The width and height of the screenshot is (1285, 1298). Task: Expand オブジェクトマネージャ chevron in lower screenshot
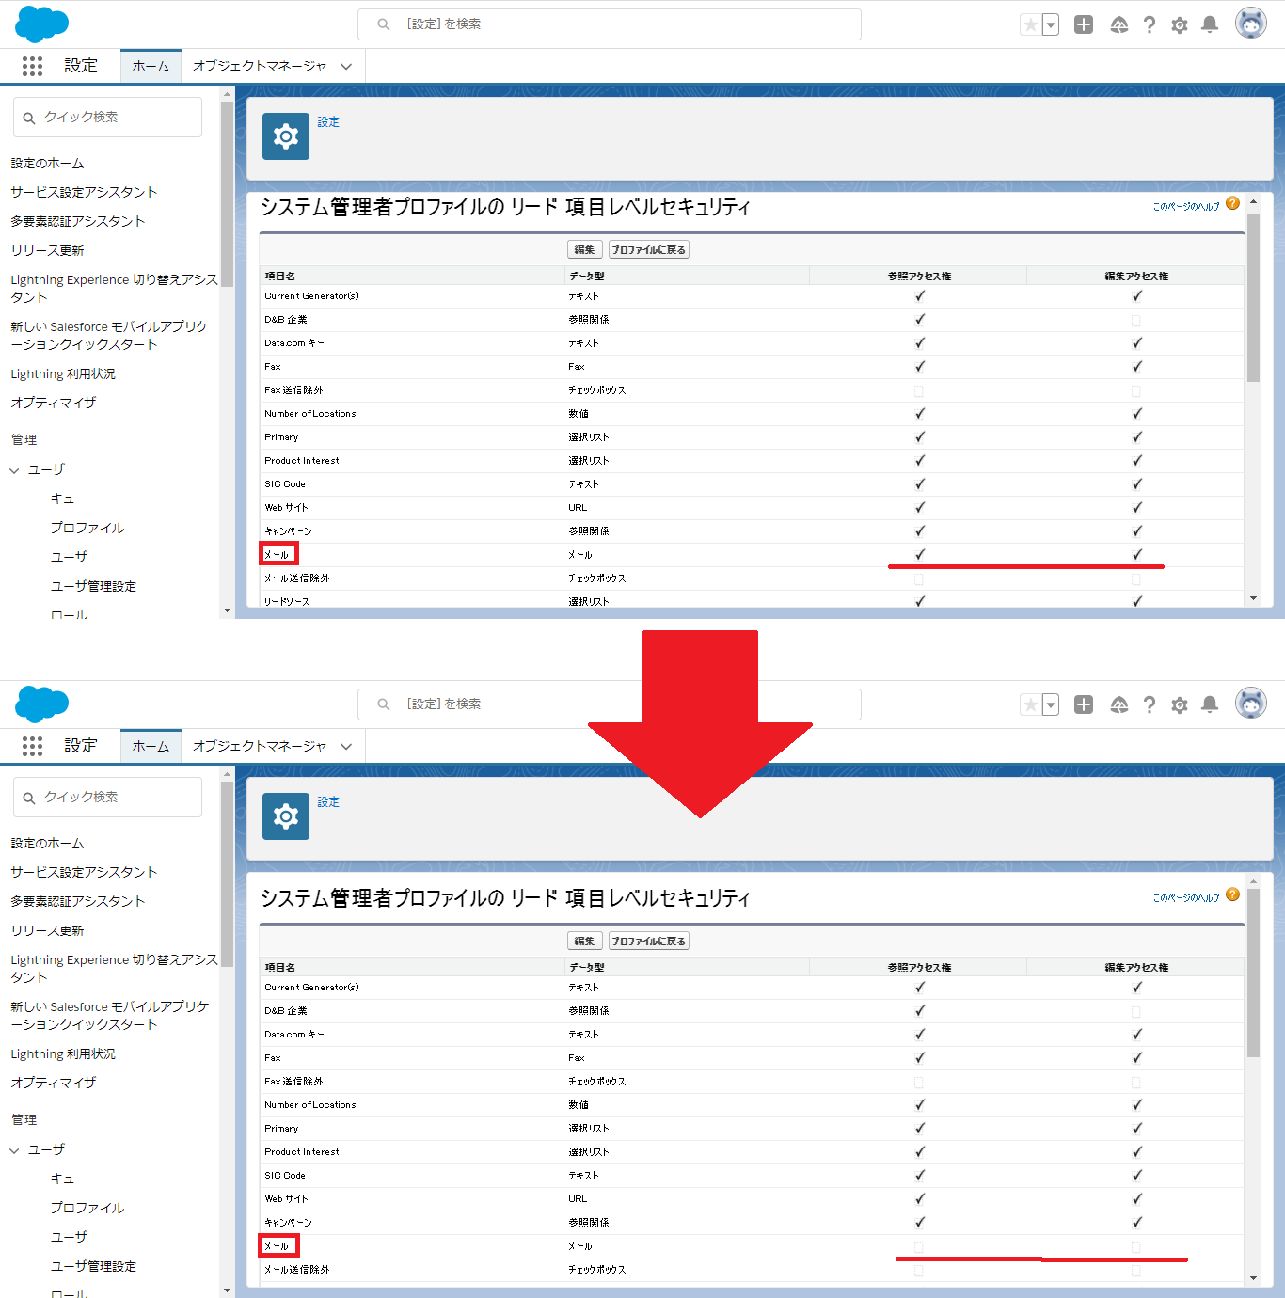click(x=346, y=747)
